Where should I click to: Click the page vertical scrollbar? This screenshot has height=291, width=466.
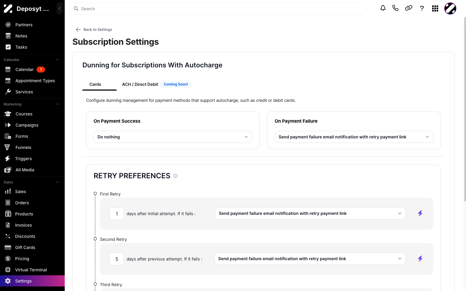click(465, 109)
